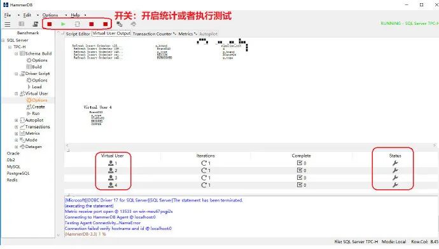
Task: Expand the Metrics tree node
Action: 17,133
